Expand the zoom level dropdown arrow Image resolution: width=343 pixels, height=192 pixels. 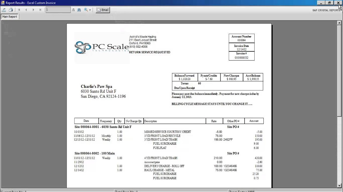tap(90, 10)
